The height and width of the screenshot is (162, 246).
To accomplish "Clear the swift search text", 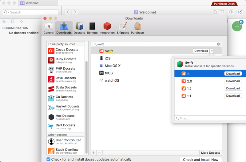I will (x=218, y=44).
